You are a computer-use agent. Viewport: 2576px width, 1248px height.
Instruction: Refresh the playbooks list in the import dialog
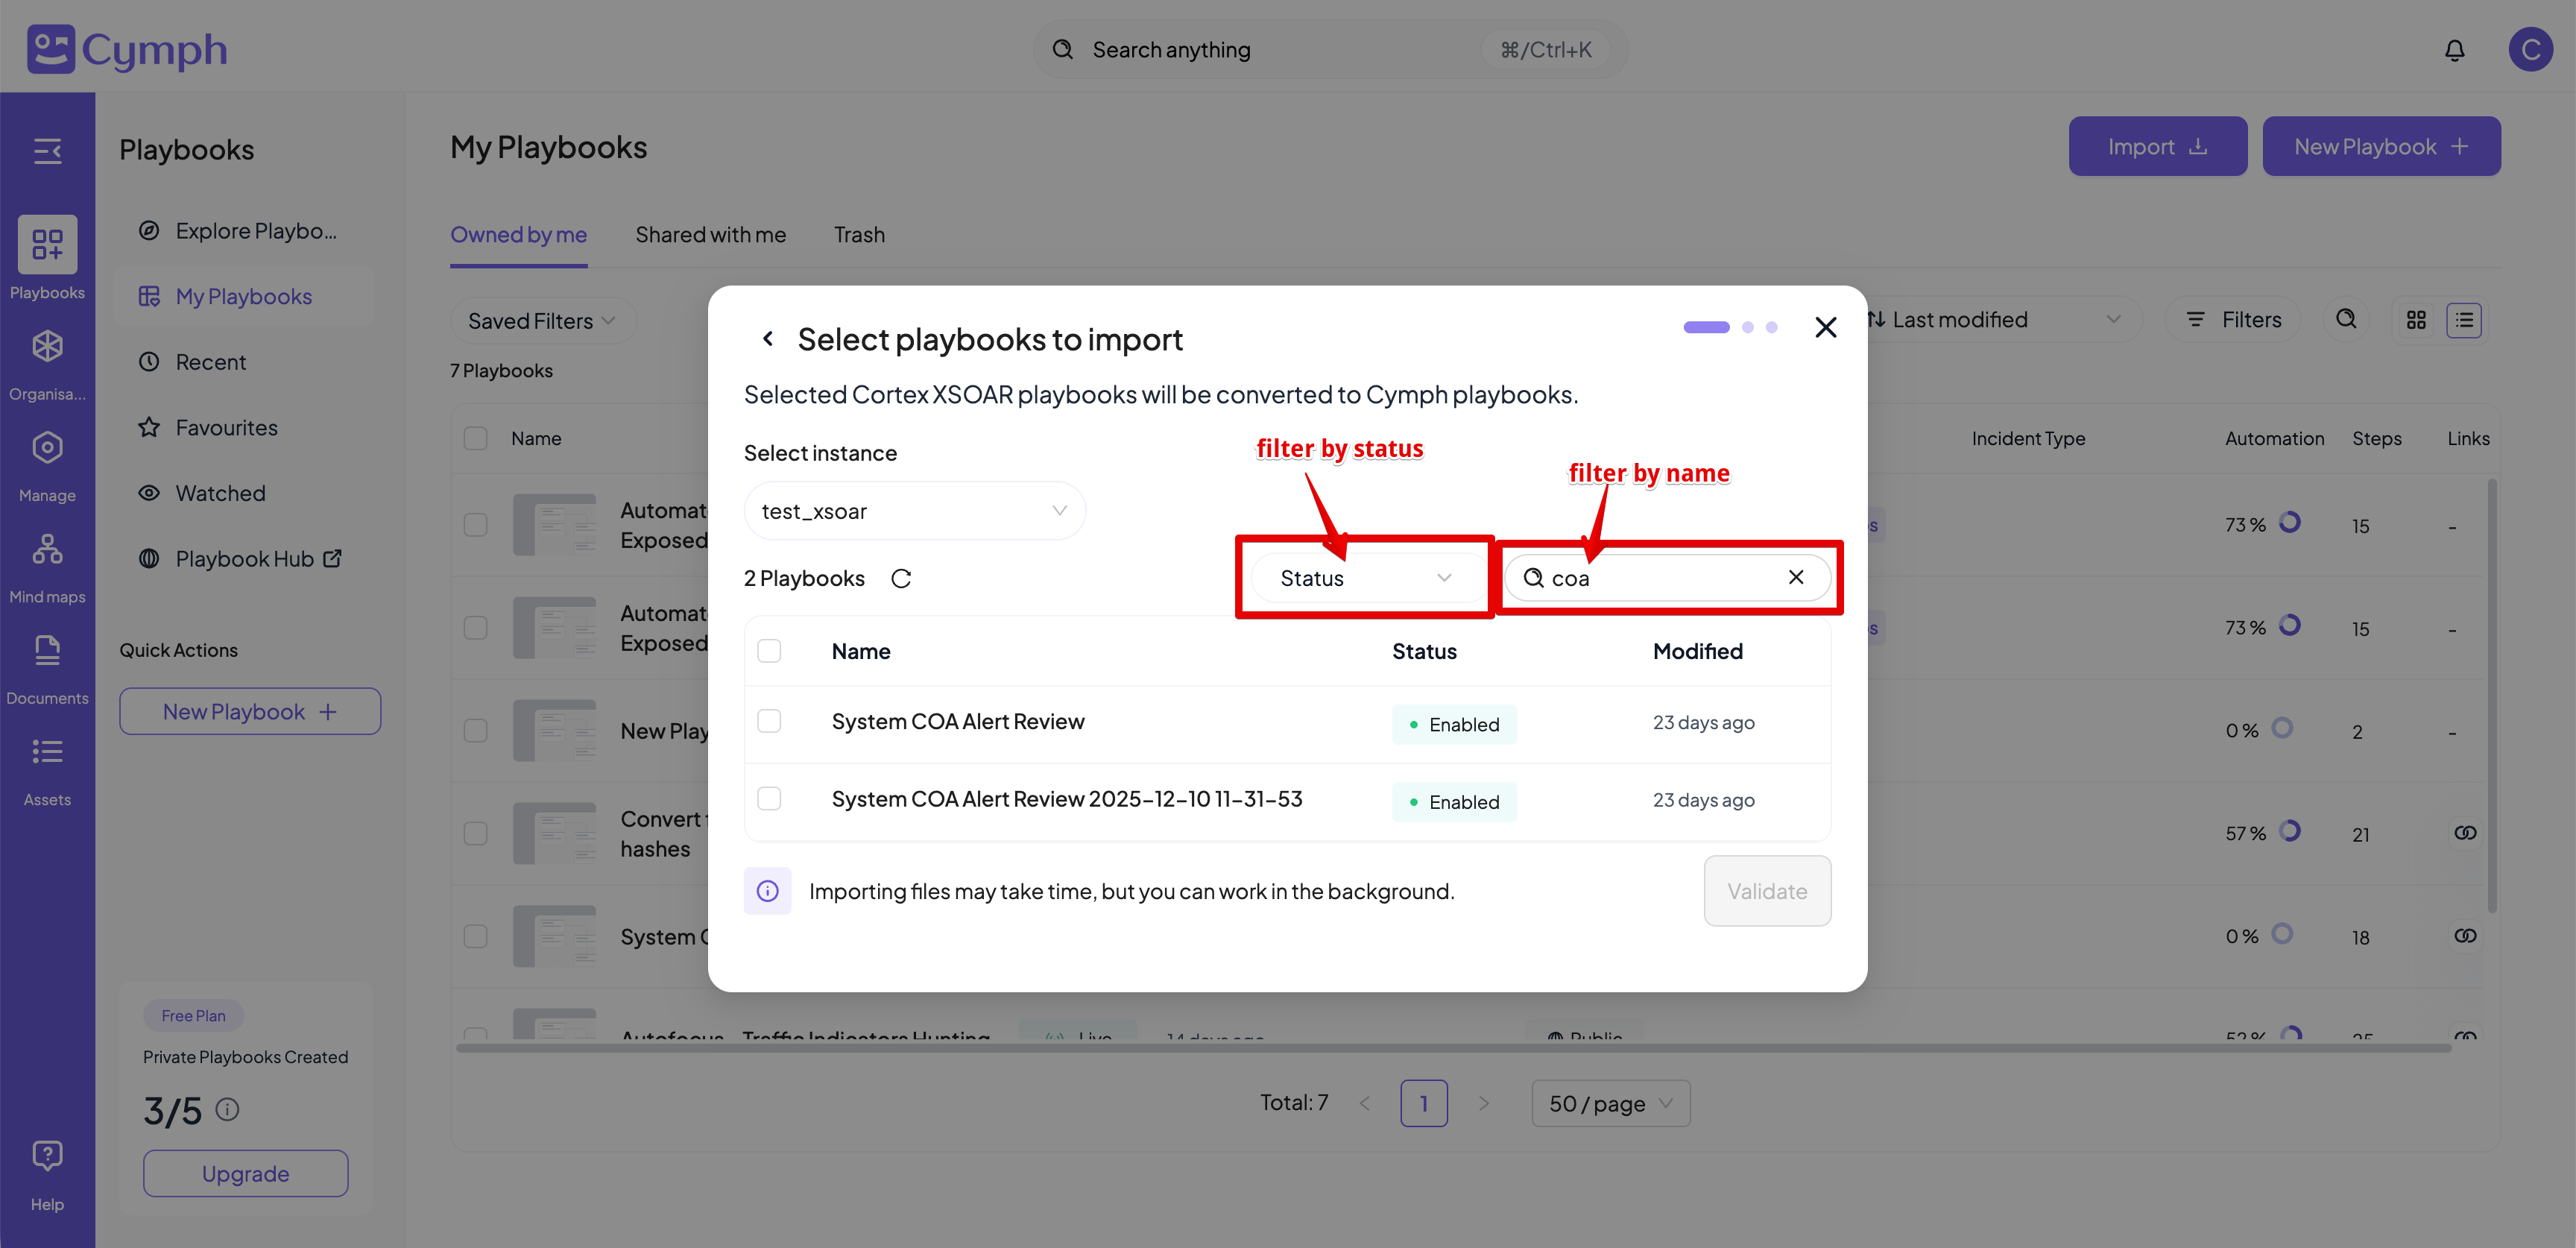(x=901, y=578)
